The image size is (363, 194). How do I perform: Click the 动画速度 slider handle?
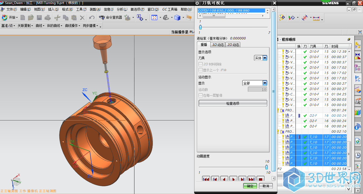click(x=266, y=167)
